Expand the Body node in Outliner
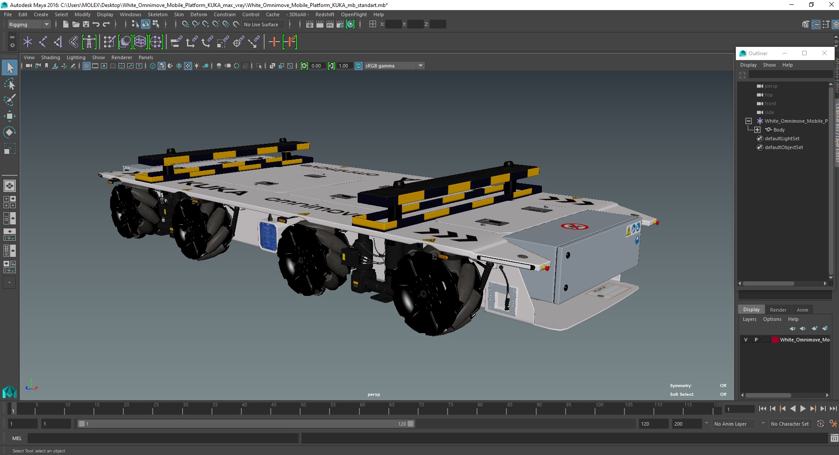The height and width of the screenshot is (455, 839). 757,130
